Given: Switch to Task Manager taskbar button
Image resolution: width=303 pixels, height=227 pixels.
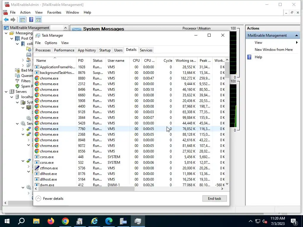Looking at the screenshot, I should click(x=138, y=221).
